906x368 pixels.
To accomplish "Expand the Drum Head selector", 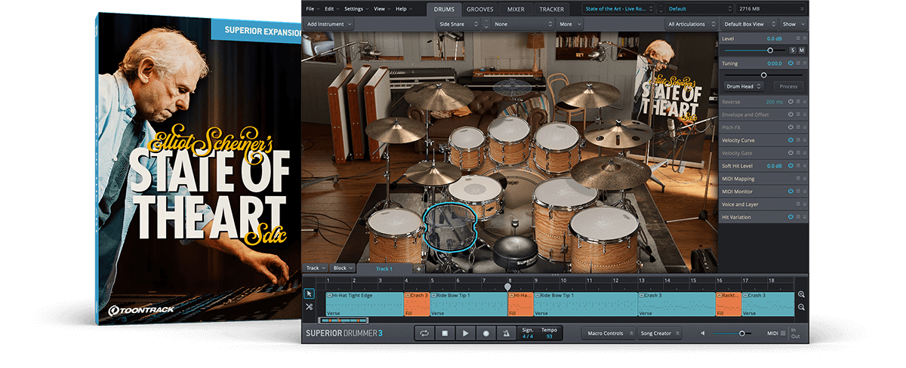I will [743, 87].
